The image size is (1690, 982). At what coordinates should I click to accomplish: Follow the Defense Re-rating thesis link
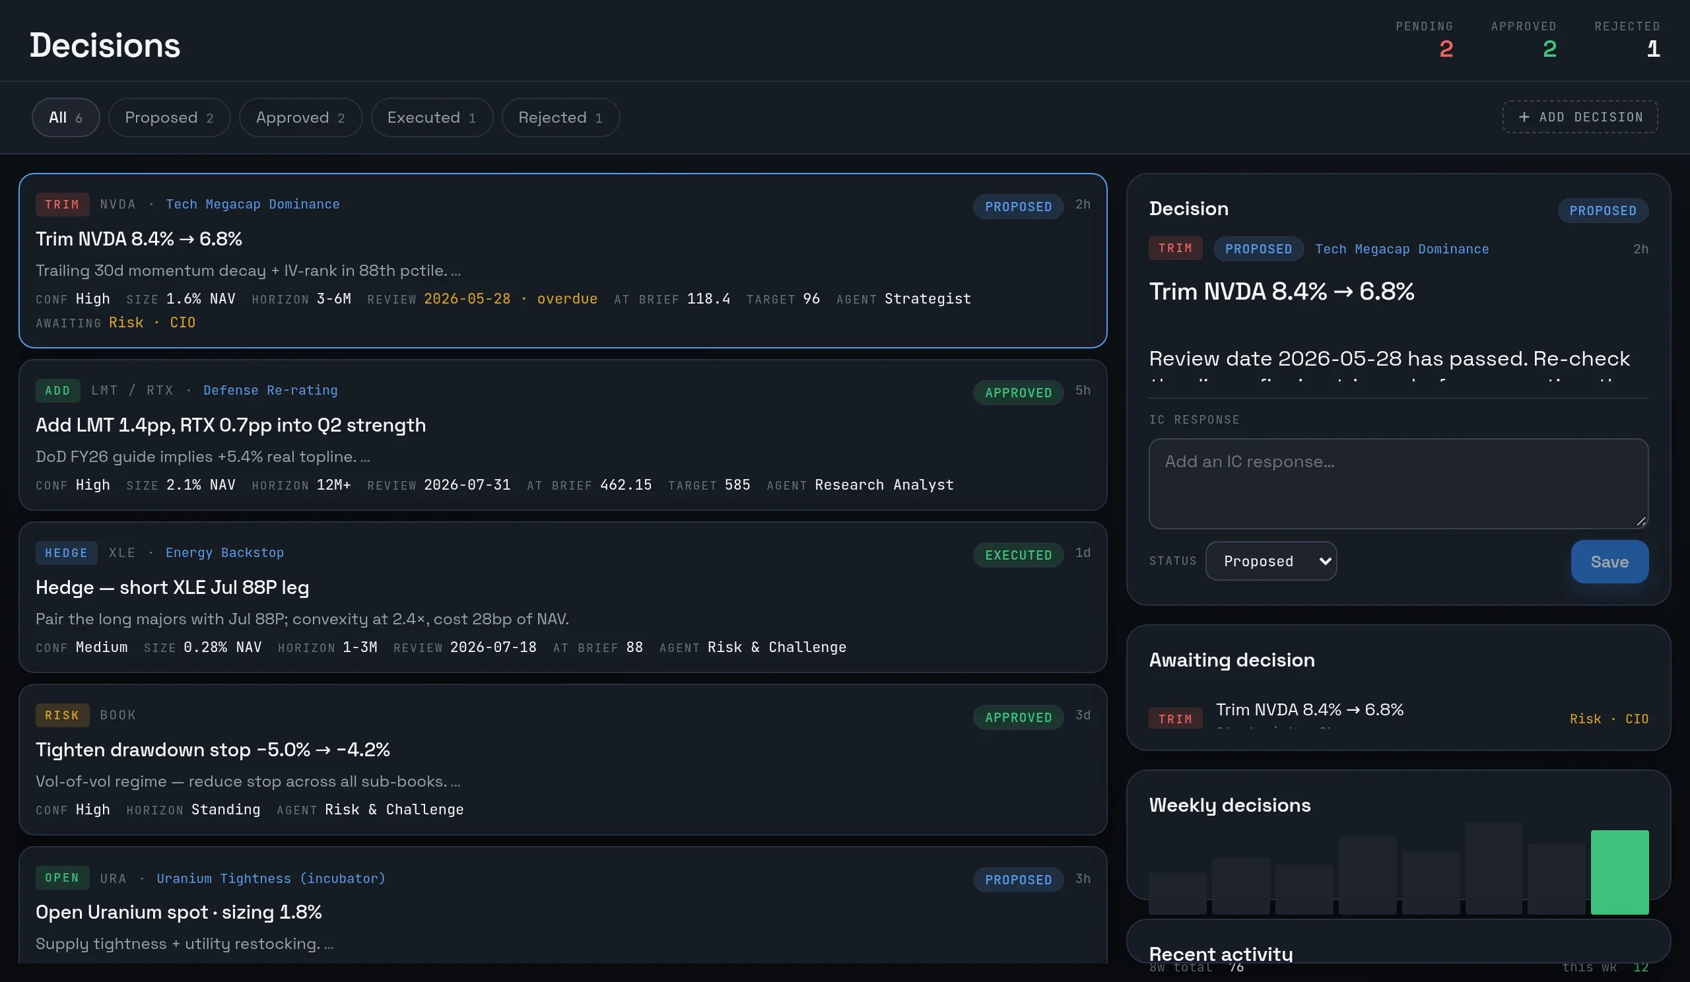point(270,390)
